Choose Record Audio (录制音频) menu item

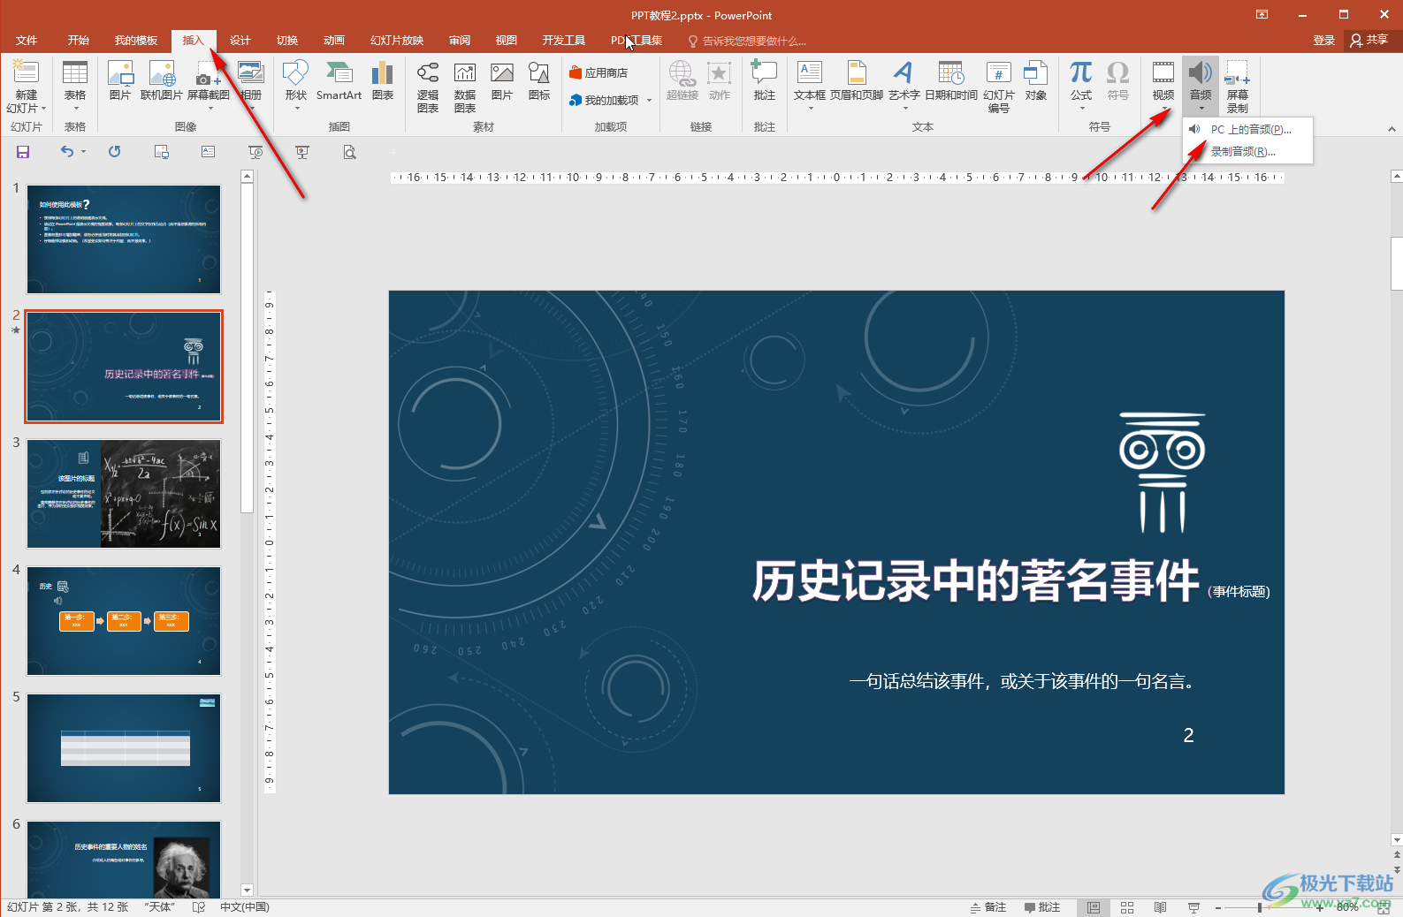point(1247,152)
